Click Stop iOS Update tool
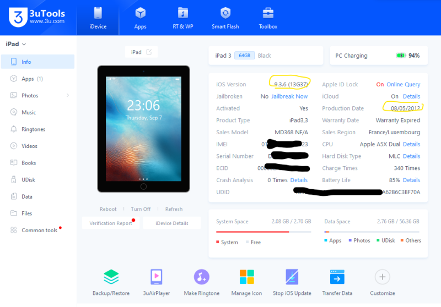The width and height of the screenshot is (441, 307). click(292, 282)
